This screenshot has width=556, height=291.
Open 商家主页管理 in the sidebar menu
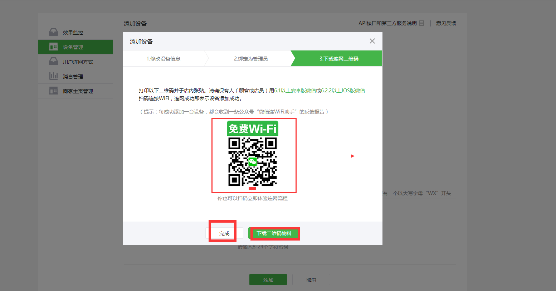pyautogui.click(x=75, y=91)
